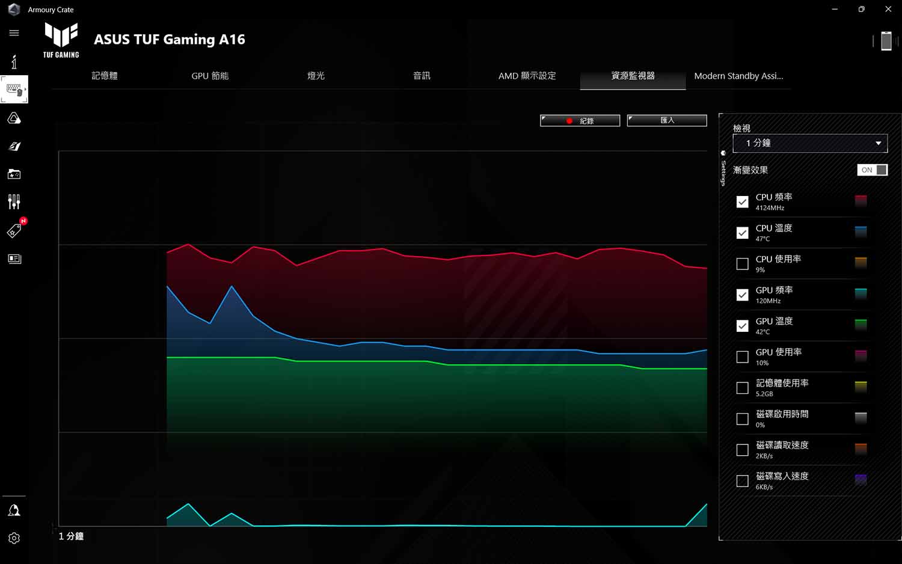Uncheck the GPU 溫度 checkbox
The height and width of the screenshot is (564, 902).
(743, 326)
